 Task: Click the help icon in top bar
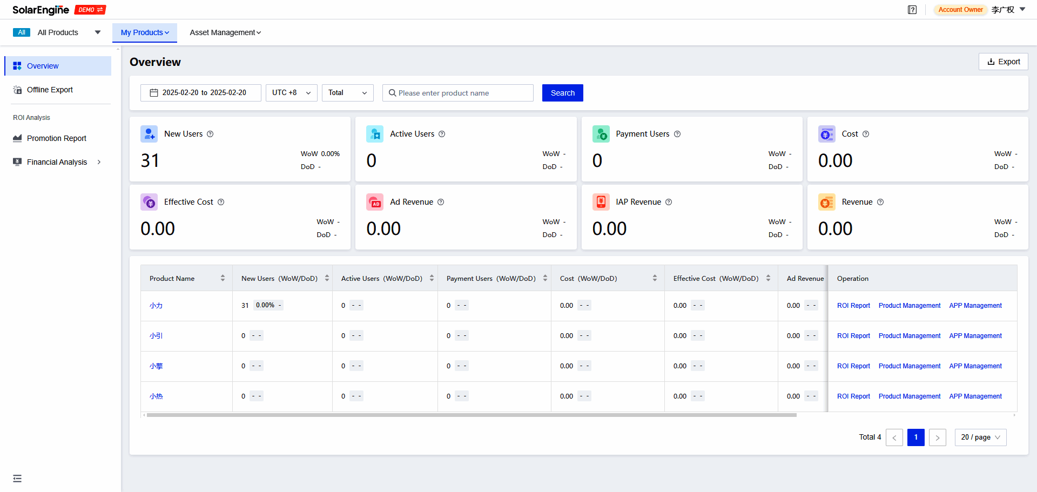pyautogui.click(x=912, y=10)
